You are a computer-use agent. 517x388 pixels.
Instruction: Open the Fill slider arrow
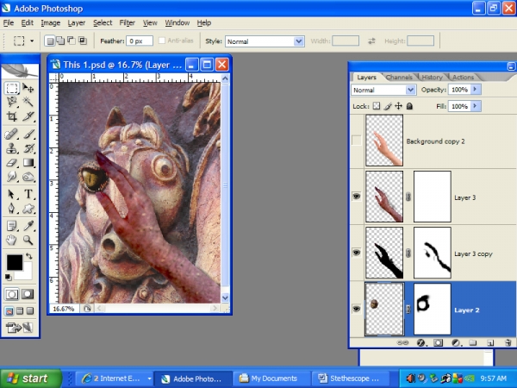(475, 106)
